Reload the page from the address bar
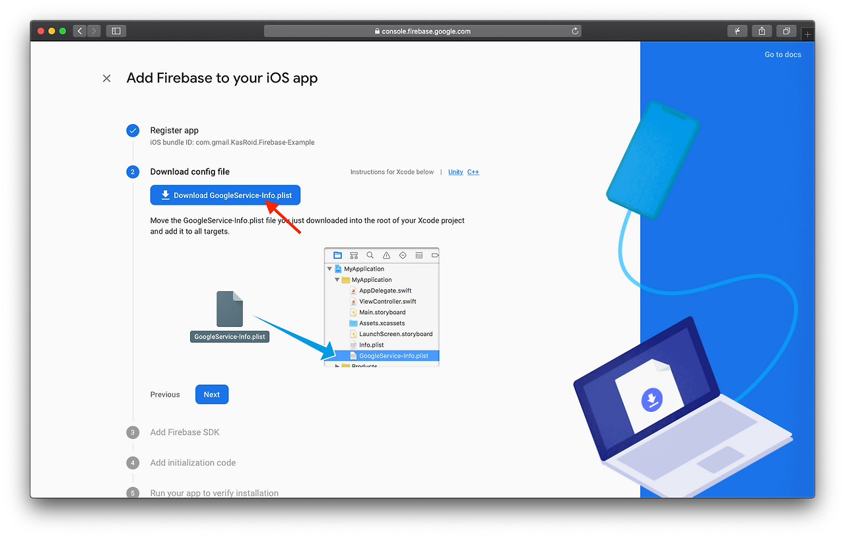This screenshot has height=538, width=845. click(x=575, y=31)
